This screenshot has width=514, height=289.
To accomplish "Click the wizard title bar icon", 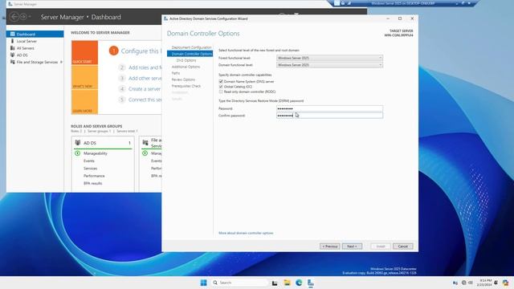I will (x=166, y=18).
